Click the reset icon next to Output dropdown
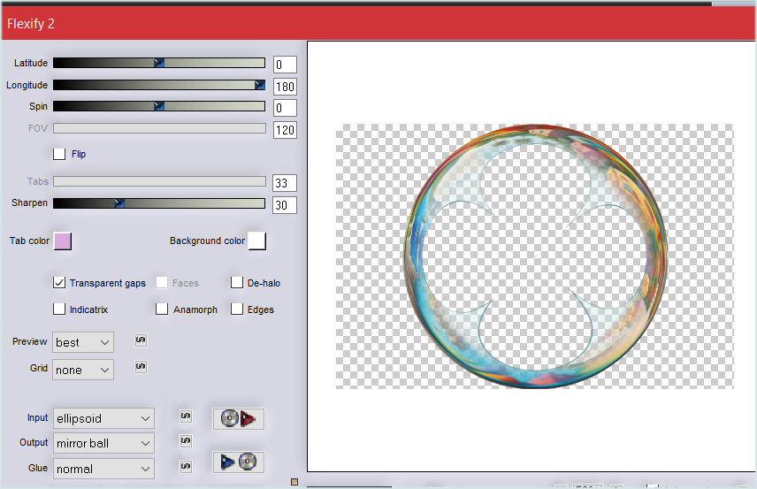The image size is (757, 489). 186,440
